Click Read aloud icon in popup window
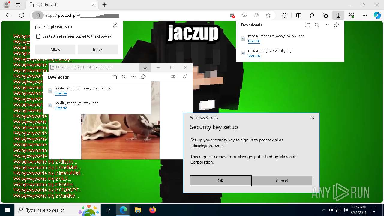The image size is (384, 216). click(185, 76)
